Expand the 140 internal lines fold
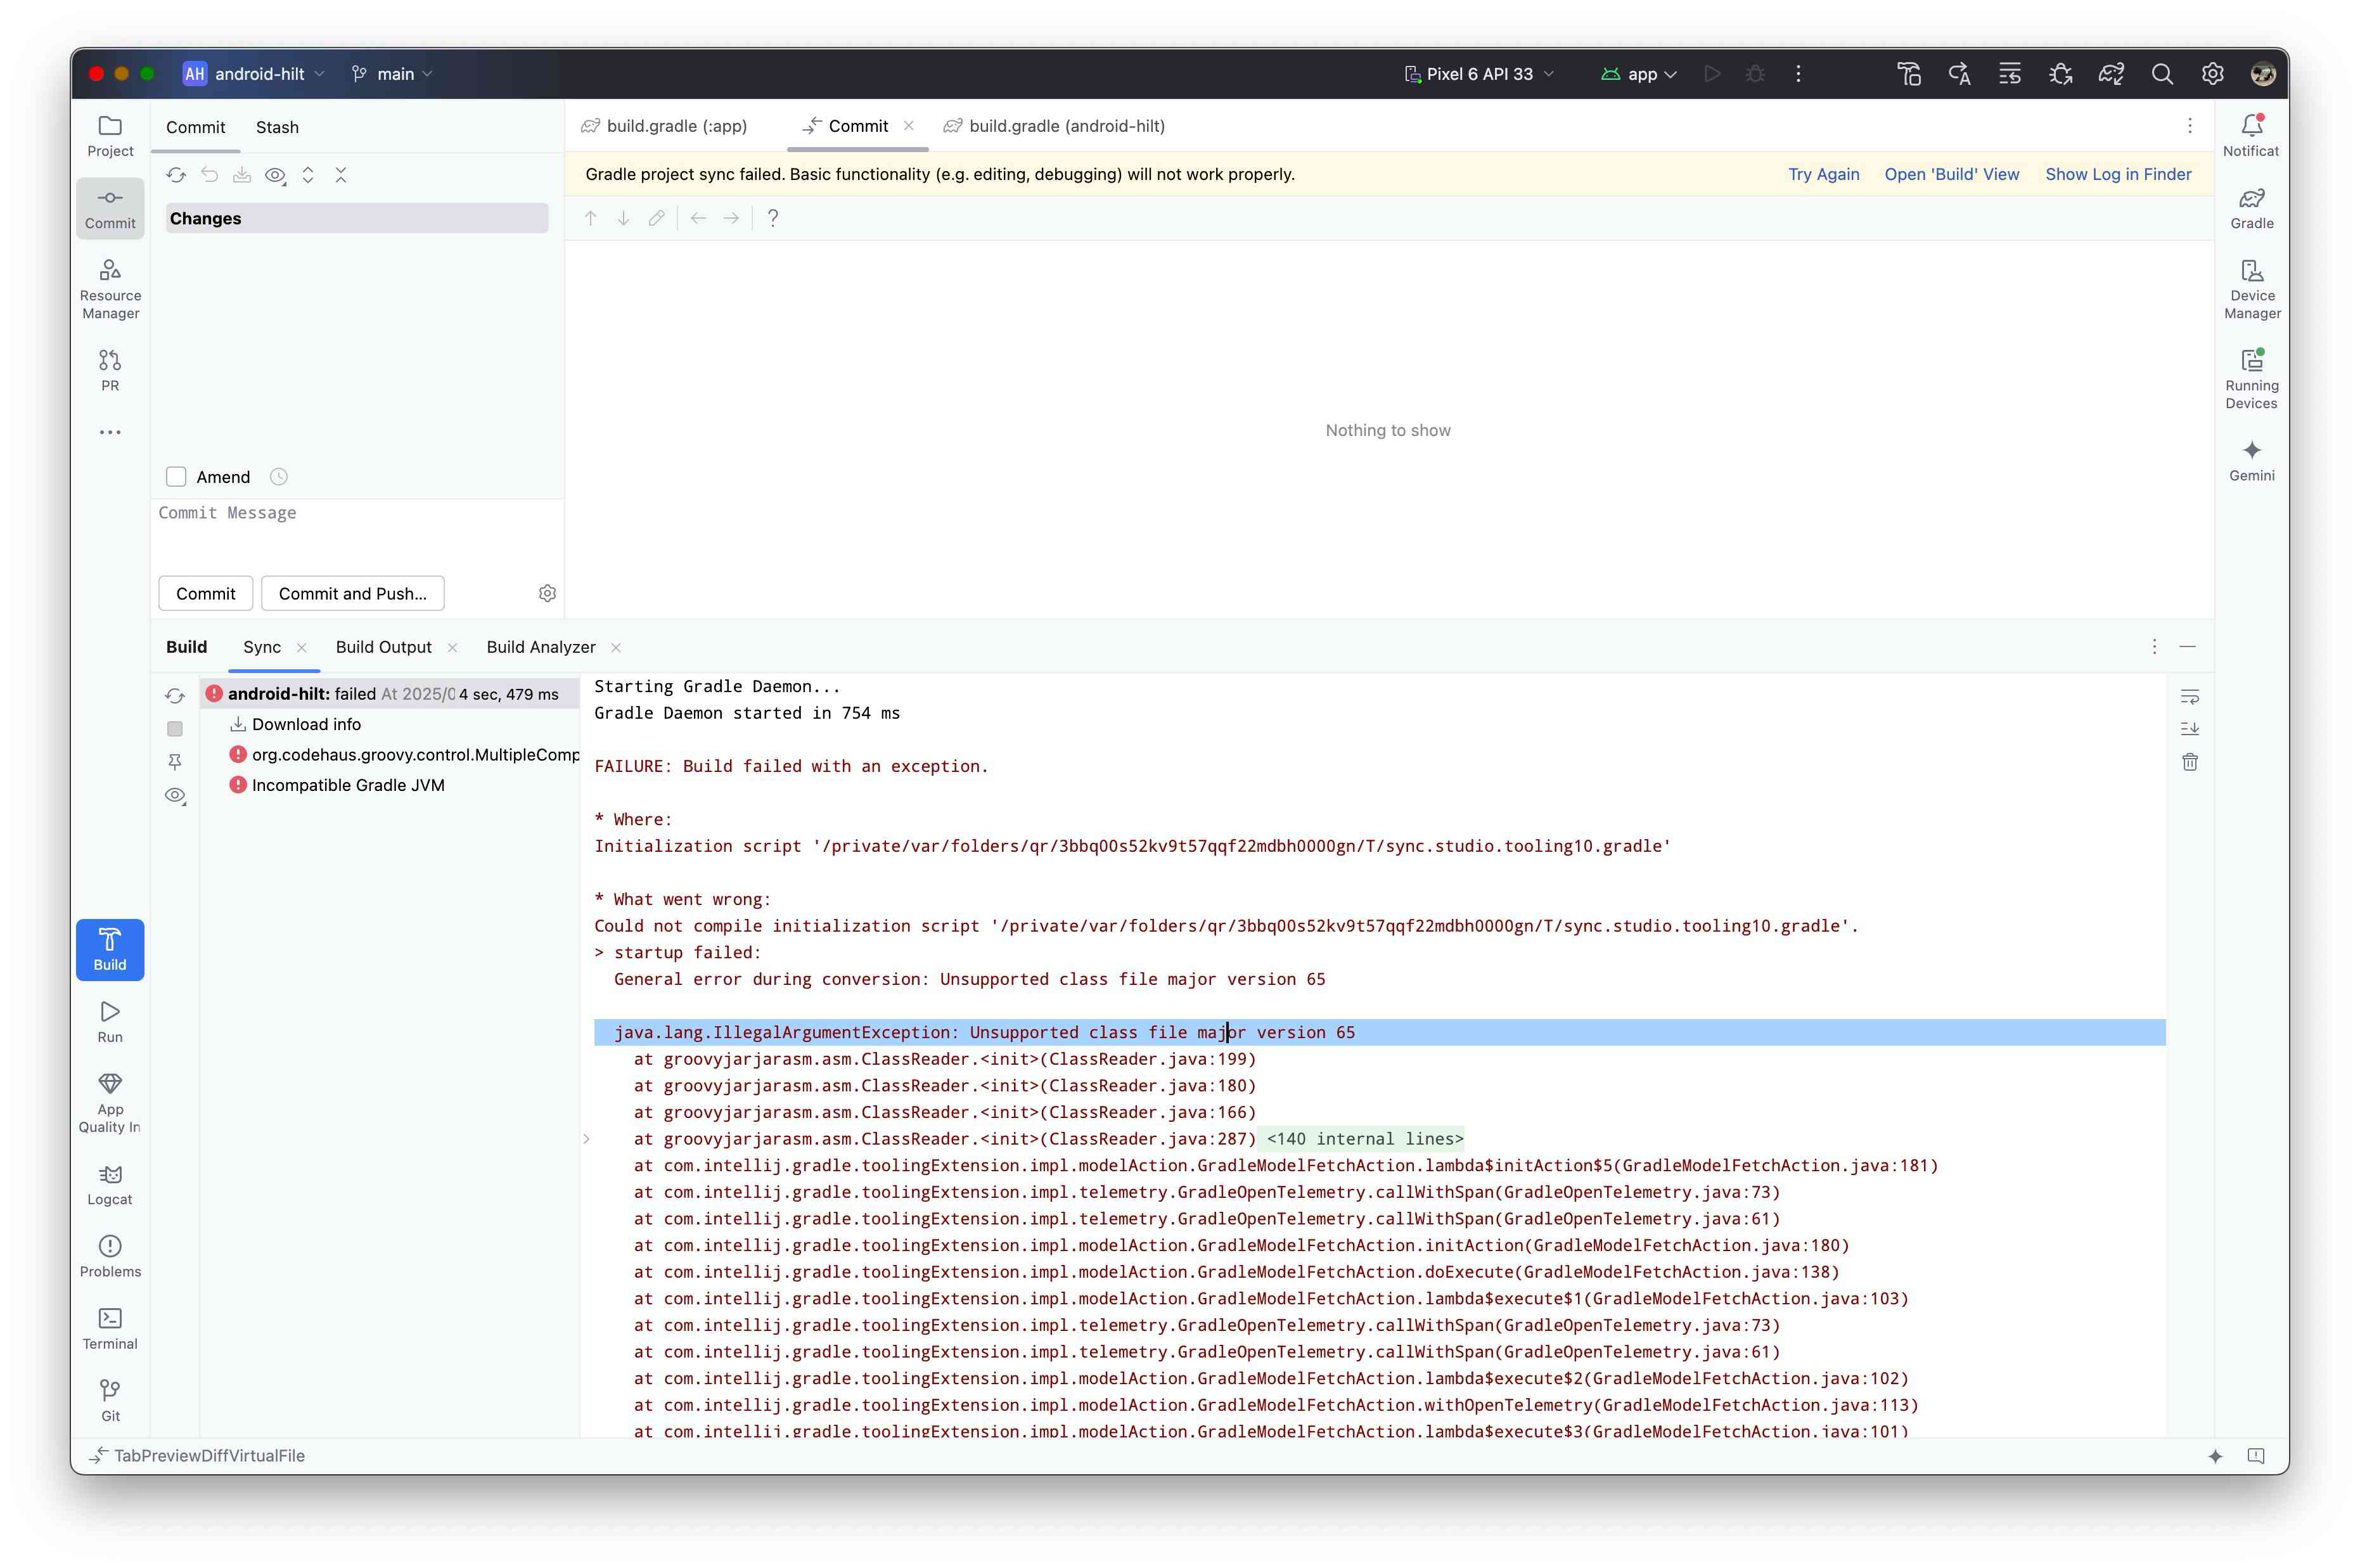Image resolution: width=2360 pixels, height=1568 pixels. 1364,1139
